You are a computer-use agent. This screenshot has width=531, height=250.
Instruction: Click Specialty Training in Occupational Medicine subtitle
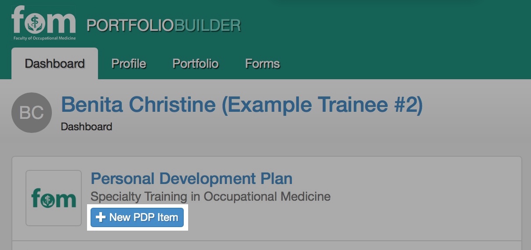pos(211,196)
